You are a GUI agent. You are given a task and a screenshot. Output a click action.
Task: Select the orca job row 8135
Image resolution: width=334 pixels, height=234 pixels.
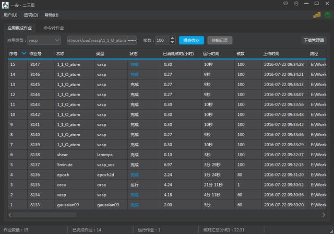point(157,184)
